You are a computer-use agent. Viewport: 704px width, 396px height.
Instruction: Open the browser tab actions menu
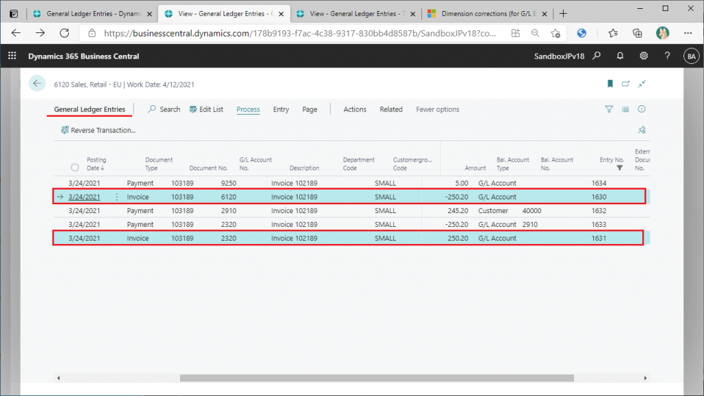pyautogui.click(x=14, y=14)
